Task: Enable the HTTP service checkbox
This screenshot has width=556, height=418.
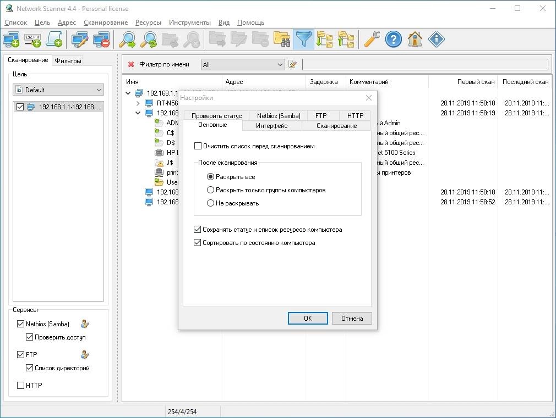Action: pos(20,386)
